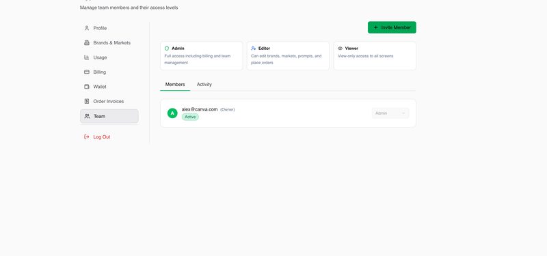Go to Brands & Markets section
The width and height of the screenshot is (547, 256).
point(109,43)
